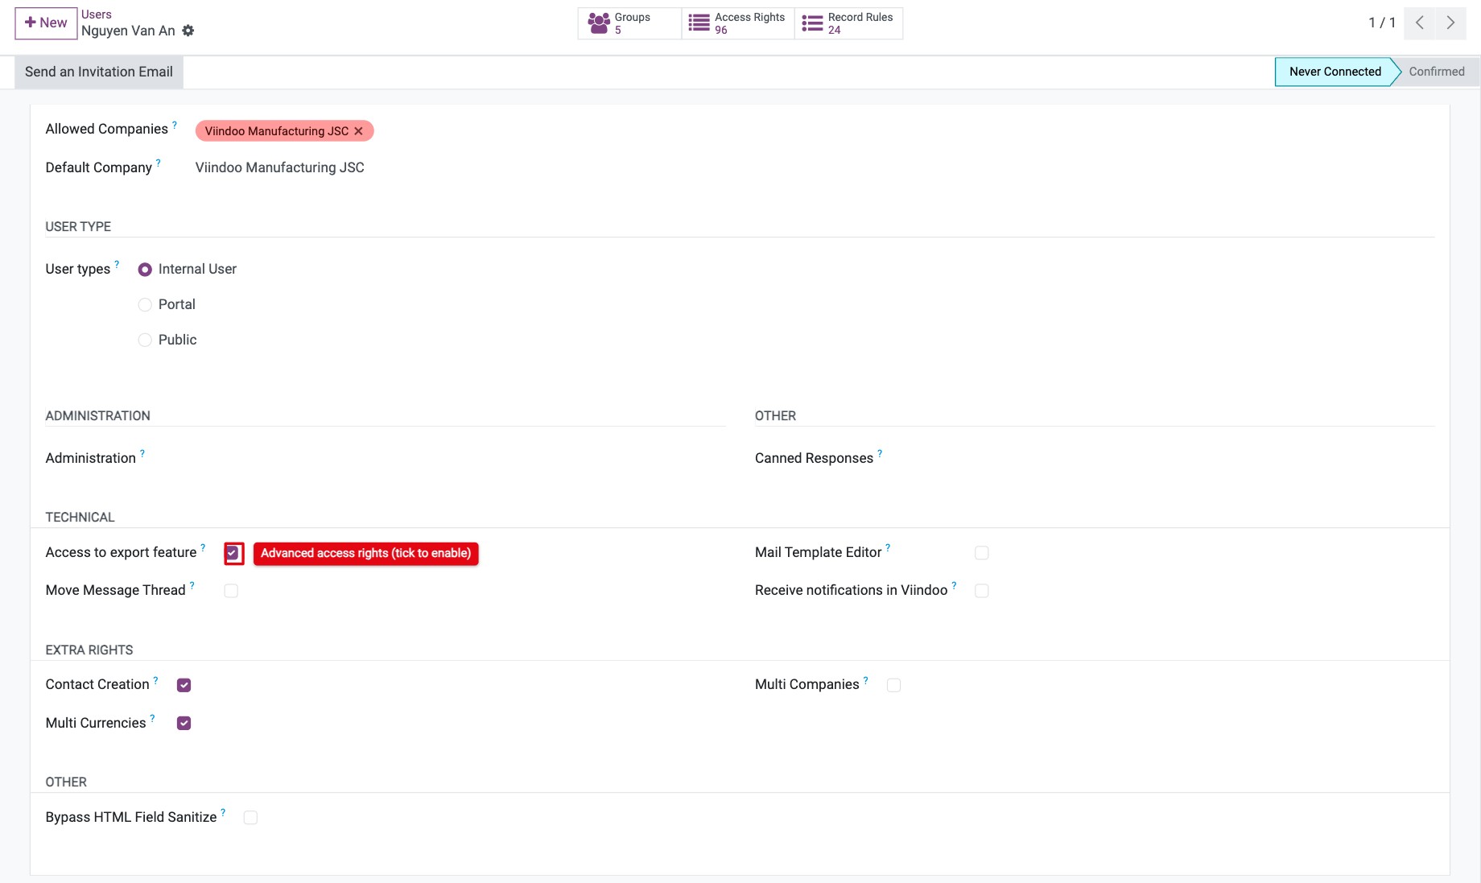Select the Internal User radio option
1481x883 pixels.
pyautogui.click(x=145, y=270)
